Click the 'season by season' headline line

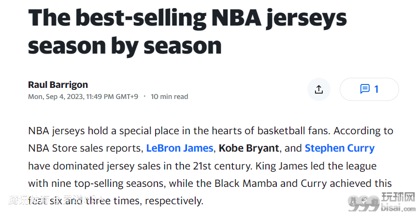pyautogui.click(x=125, y=46)
